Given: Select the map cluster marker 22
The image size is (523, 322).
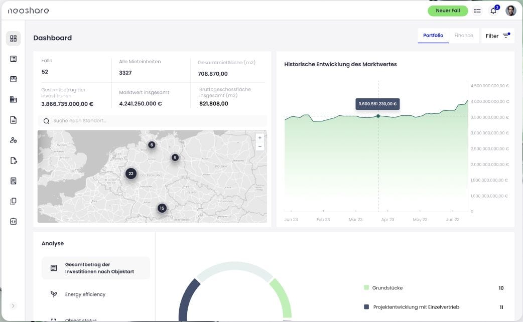Looking at the screenshot, I should point(131,174).
